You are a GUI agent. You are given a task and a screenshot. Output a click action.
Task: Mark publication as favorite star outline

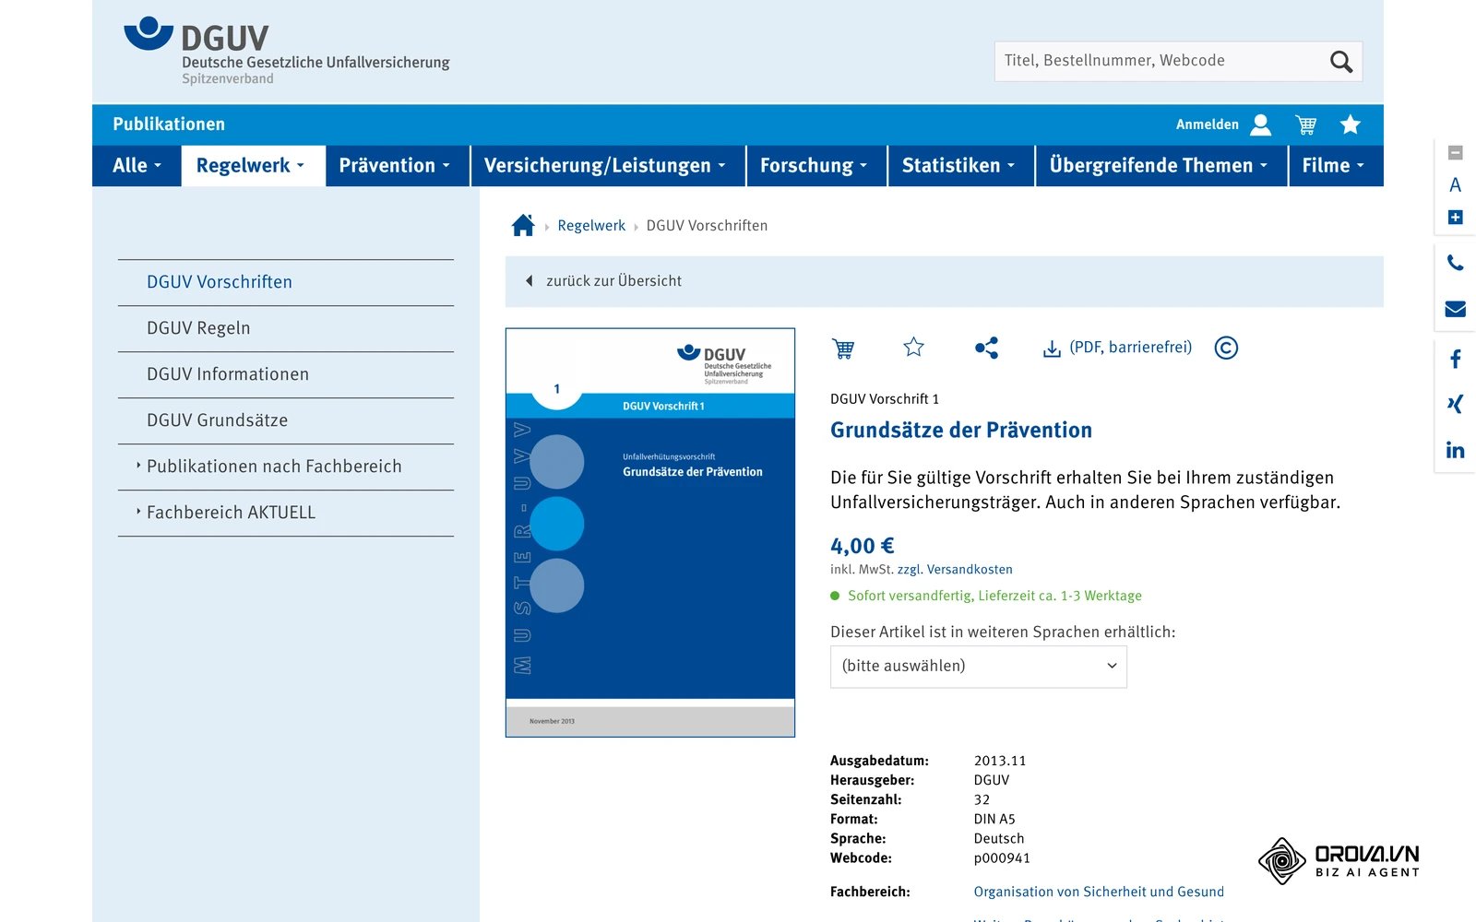coord(913,347)
